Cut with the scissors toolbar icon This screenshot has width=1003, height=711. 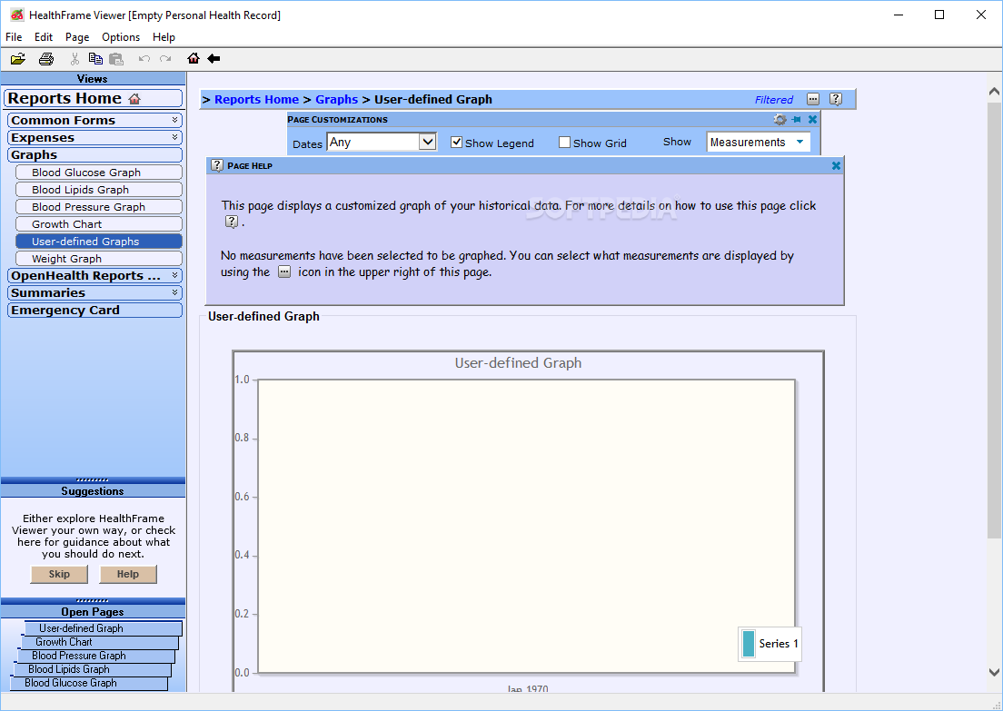pyautogui.click(x=74, y=59)
